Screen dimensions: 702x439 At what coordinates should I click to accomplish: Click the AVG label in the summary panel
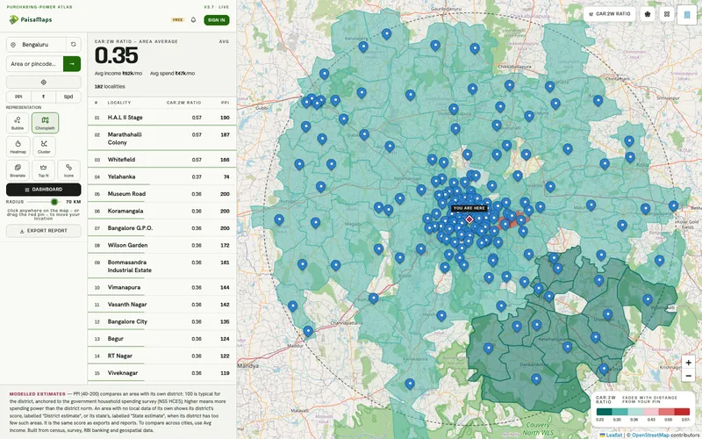(x=225, y=41)
